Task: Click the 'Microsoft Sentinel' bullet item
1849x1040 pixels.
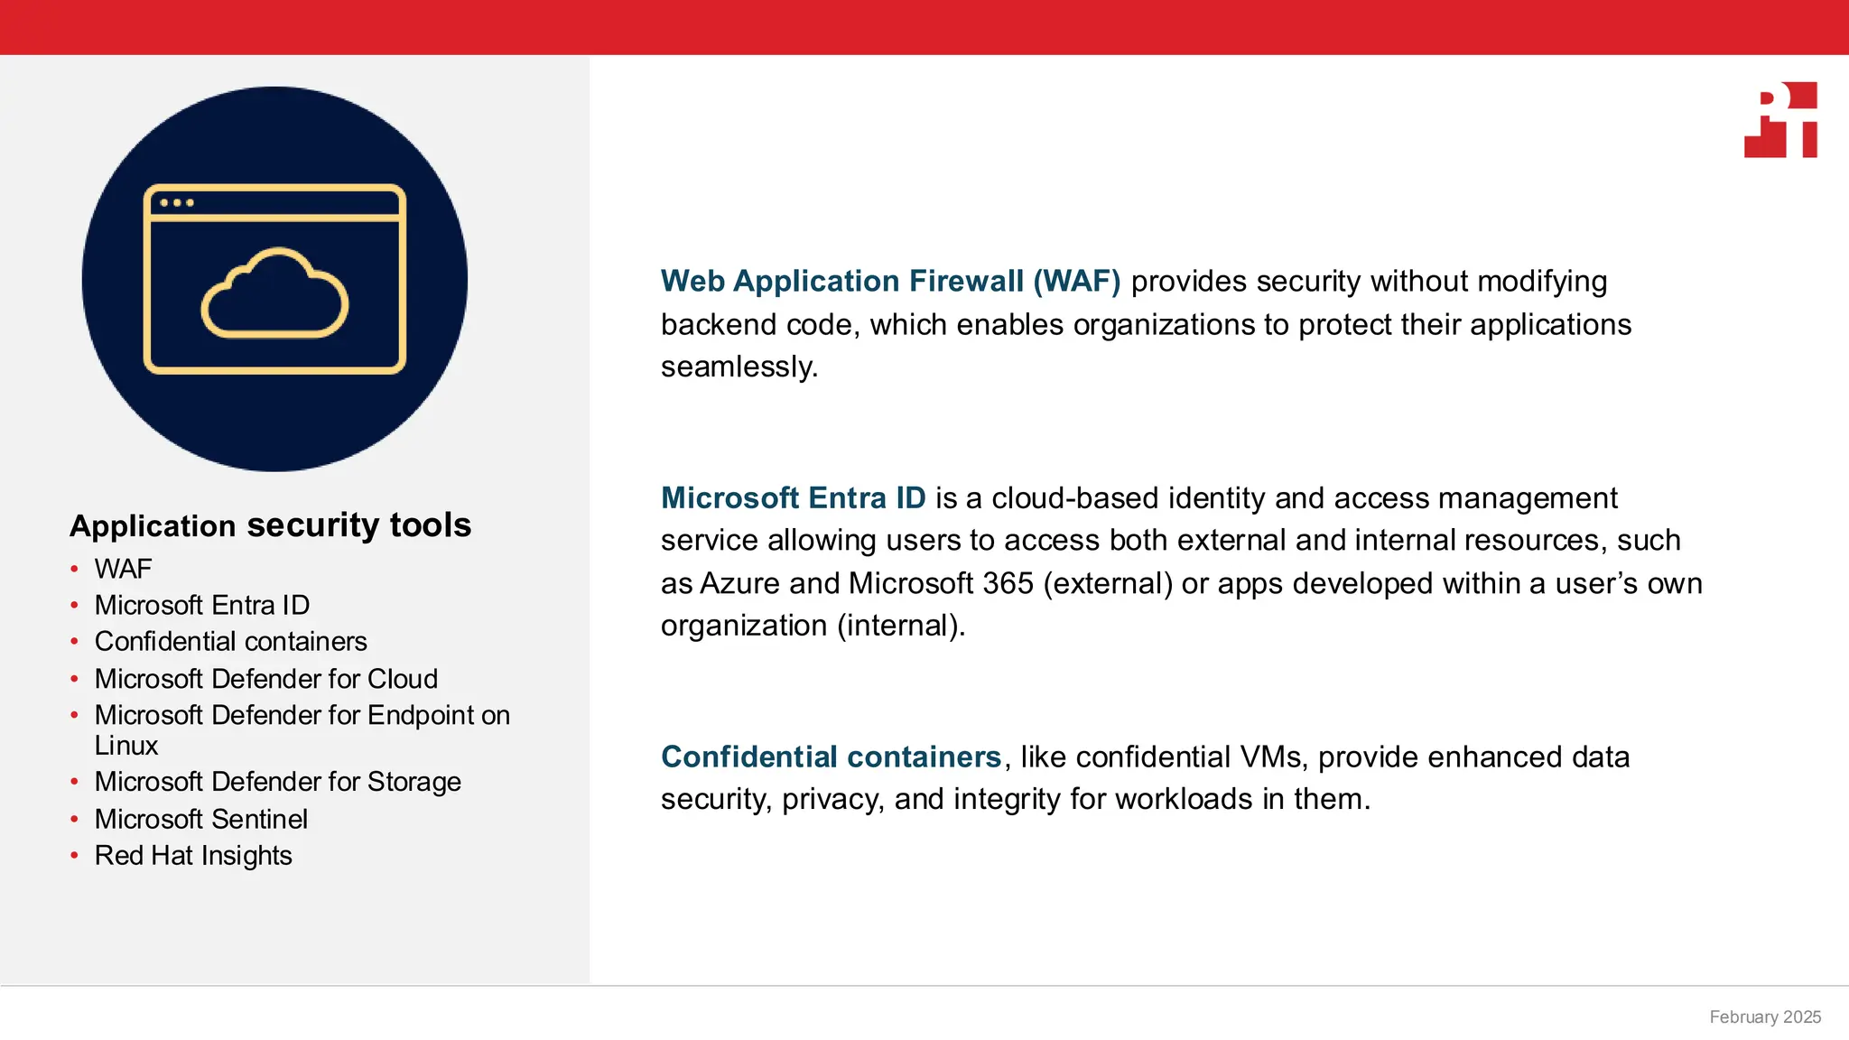Action: point(201,819)
